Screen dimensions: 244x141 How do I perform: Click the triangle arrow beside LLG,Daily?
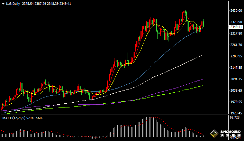click(x=3, y=3)
